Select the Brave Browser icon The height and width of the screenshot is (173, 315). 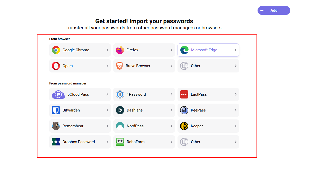point(120,66)
